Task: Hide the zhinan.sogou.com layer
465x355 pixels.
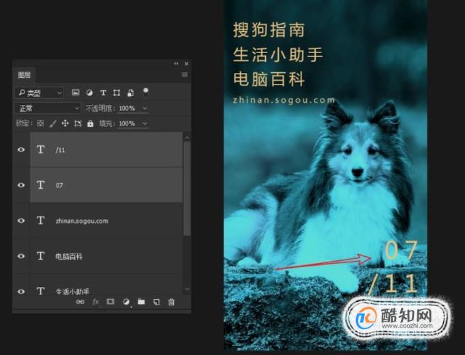Action: pyautogui.click(x=21, y=221)
